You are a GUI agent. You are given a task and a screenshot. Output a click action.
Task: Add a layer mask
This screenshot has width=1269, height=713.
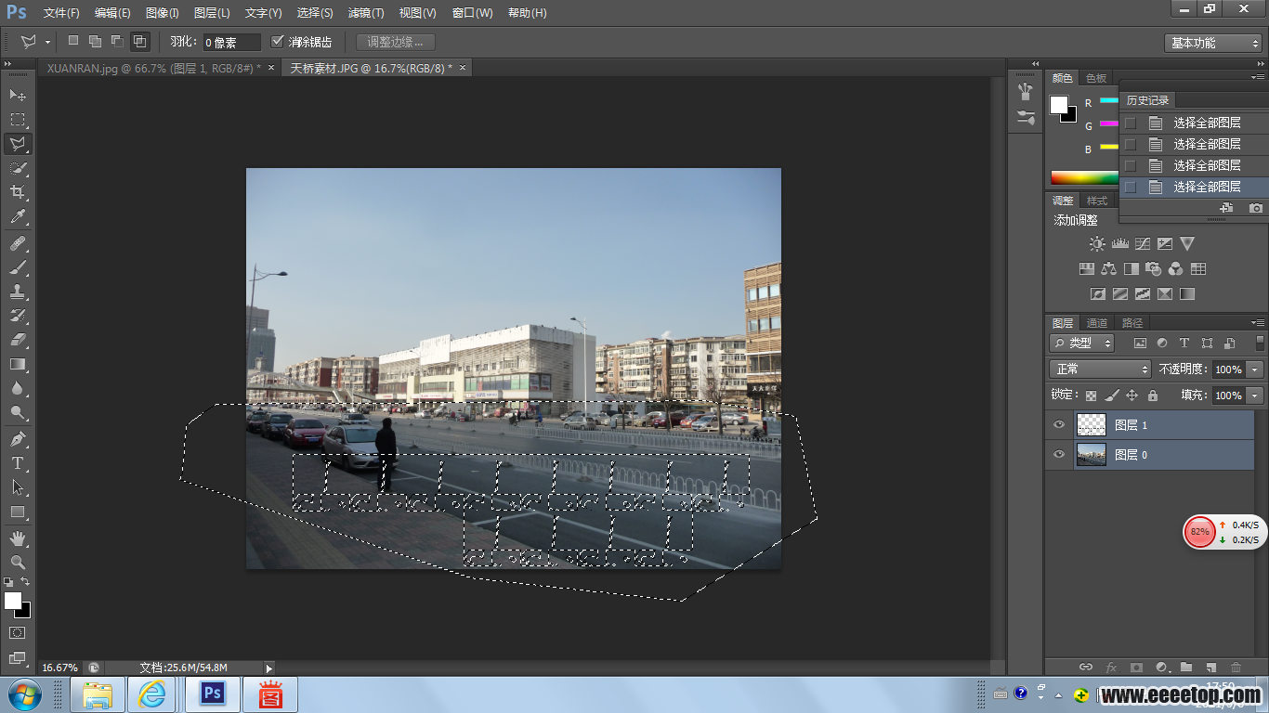(x=1135, y=667)
